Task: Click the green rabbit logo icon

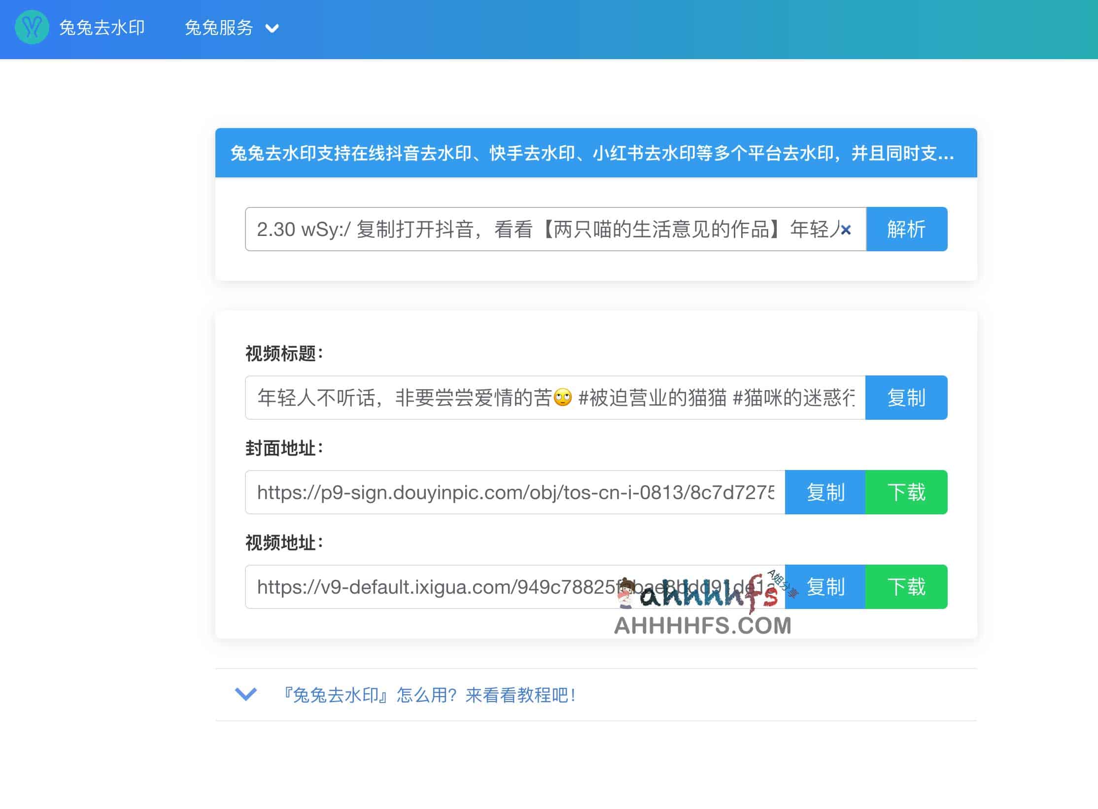Action: click(32, 28)
